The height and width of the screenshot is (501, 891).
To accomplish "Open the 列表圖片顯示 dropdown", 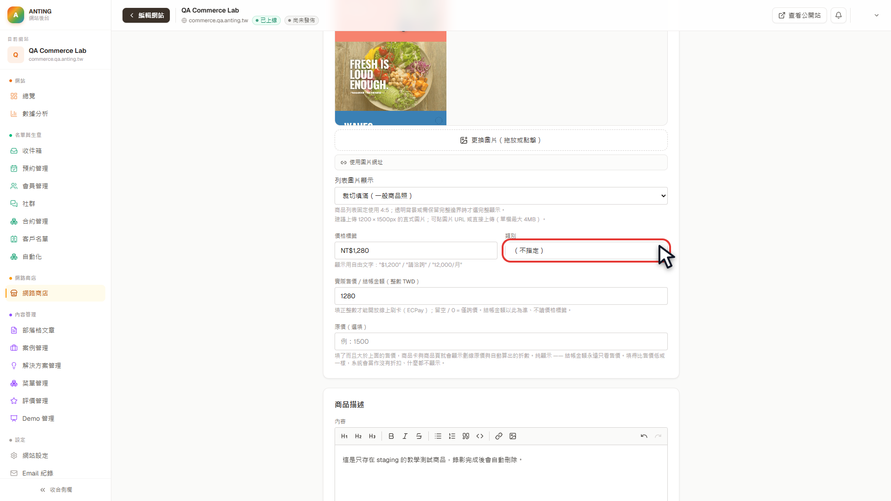I will pos(501,196).
